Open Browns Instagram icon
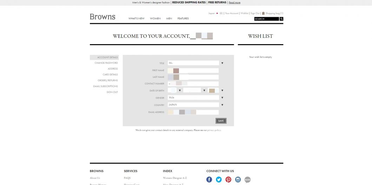Image resolution: width=372 pixels, height=185 pixels. [238, 179]
